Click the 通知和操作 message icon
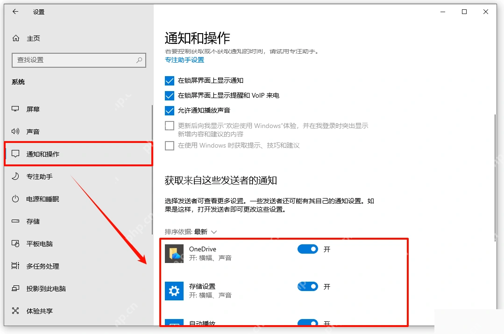 pos(15,154)
